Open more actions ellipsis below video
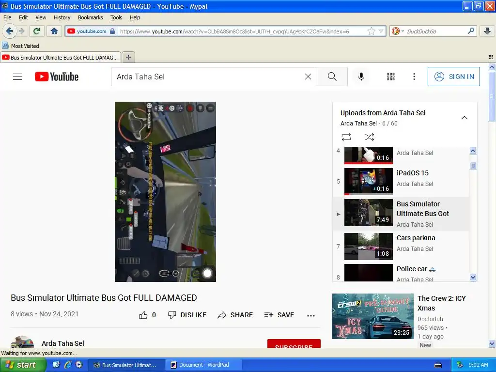 pyautogui.click(x=311, y=315)
